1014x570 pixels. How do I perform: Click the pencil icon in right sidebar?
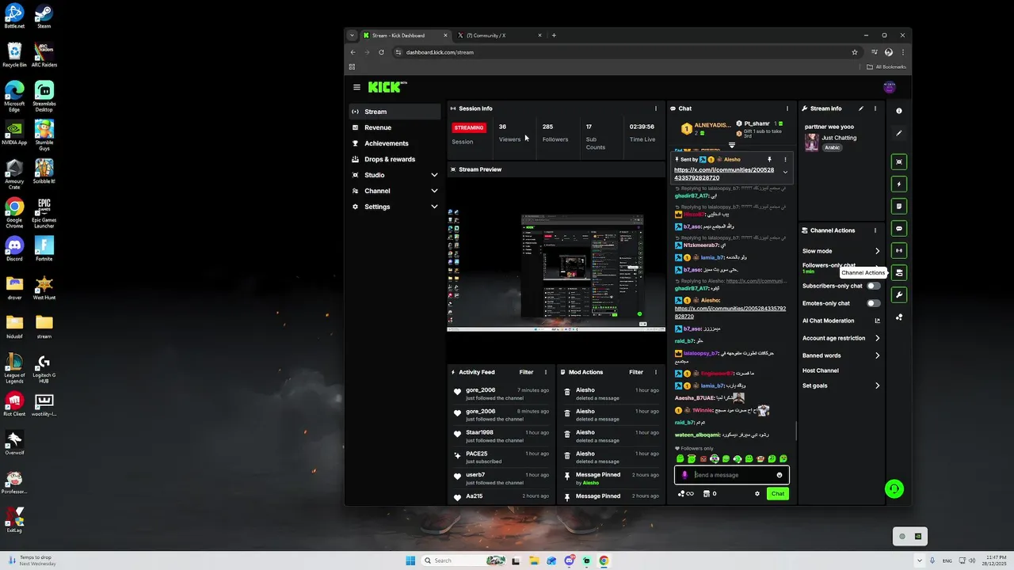coord(899,133)
